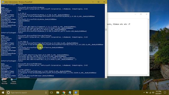Click the text 'Microsoft.MicrosoftStickyNotes' name line

point(31,7)
